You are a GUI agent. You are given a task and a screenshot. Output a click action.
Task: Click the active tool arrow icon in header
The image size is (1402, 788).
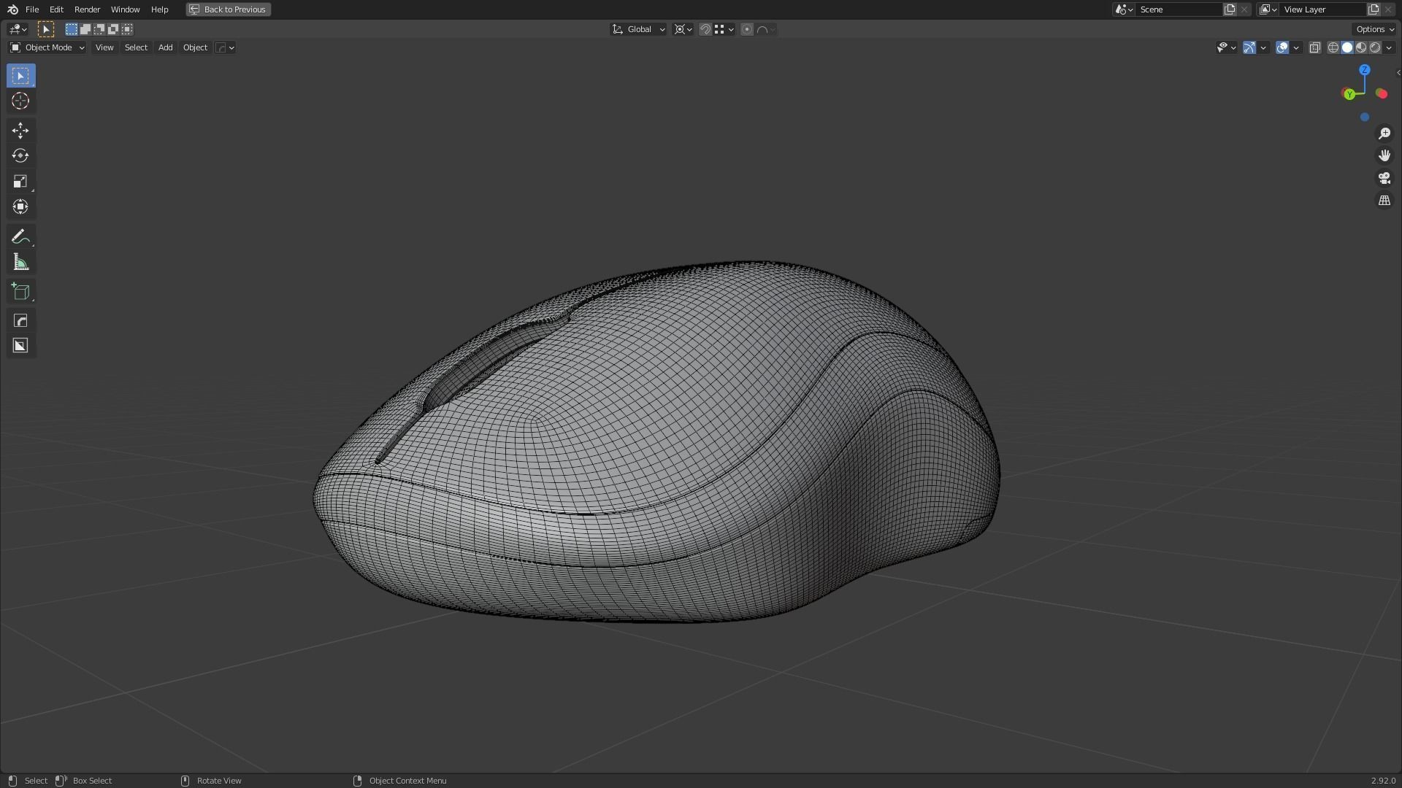45,29
